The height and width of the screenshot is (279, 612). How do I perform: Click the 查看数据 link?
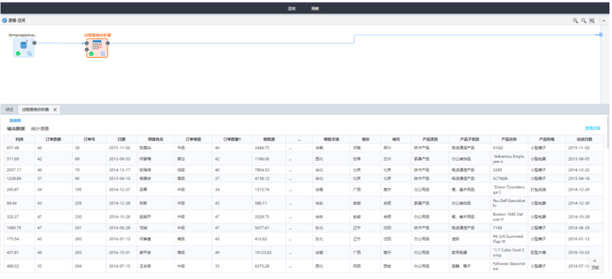point(593,128)
